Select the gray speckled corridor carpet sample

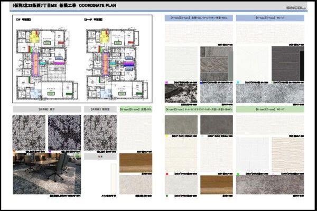pyautogui.click(x=29, y=133)
